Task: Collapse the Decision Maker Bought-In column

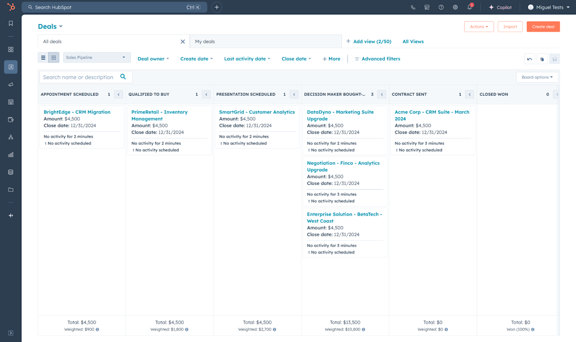Action: (382, 94)
